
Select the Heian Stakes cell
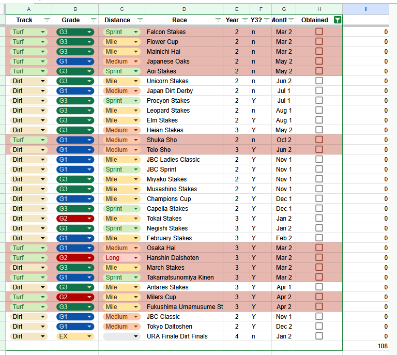tap(184, 130)
